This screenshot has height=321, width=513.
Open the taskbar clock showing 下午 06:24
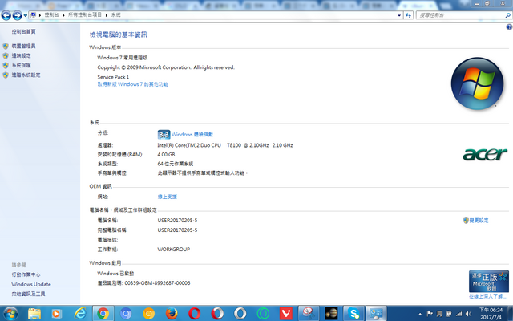click(491, 314)
